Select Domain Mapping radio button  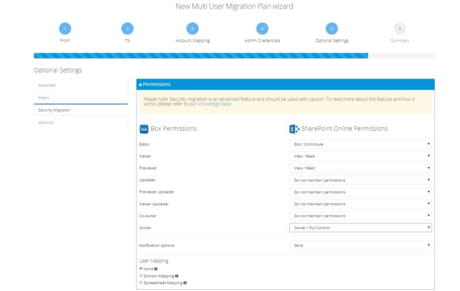pyautogui.click(x=141, y=275)
